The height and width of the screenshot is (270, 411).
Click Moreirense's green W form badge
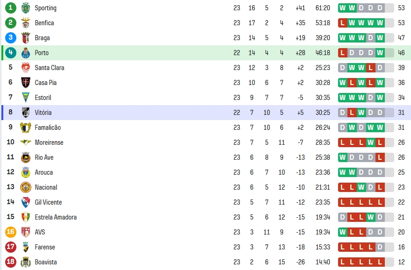point(371,142)
